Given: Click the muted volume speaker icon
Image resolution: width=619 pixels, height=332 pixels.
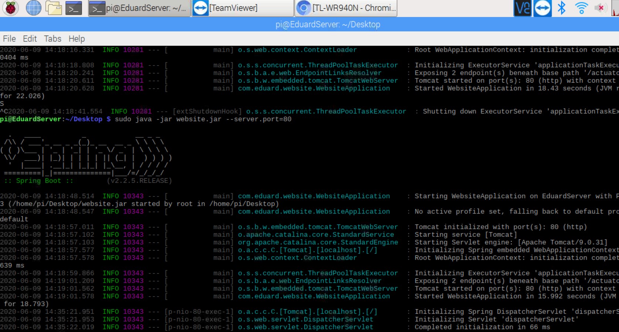Looking at the screenshot, I should pyautogui.click(x=601, y=8).
